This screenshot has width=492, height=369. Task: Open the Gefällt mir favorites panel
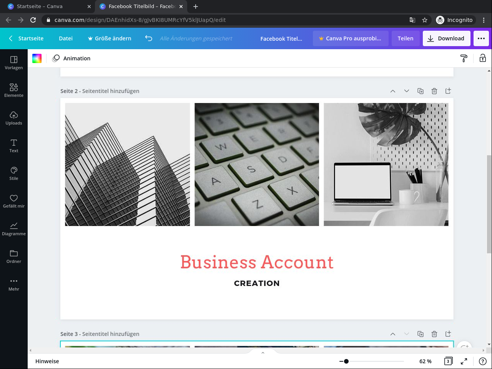coord(14,201)
